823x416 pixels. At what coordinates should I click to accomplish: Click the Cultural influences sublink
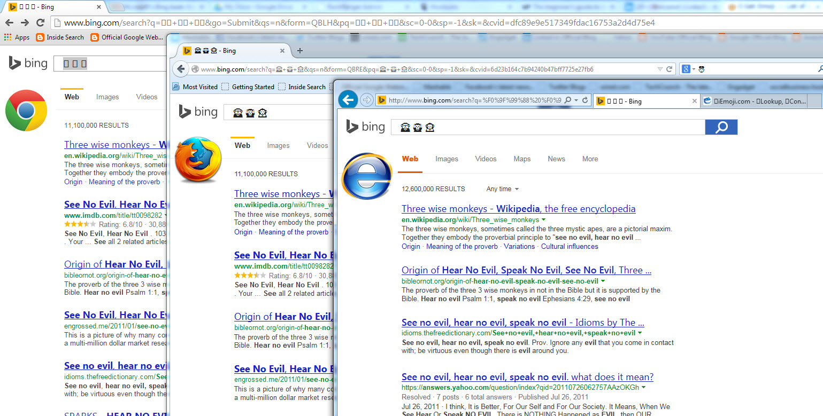(x=569, y=246)
